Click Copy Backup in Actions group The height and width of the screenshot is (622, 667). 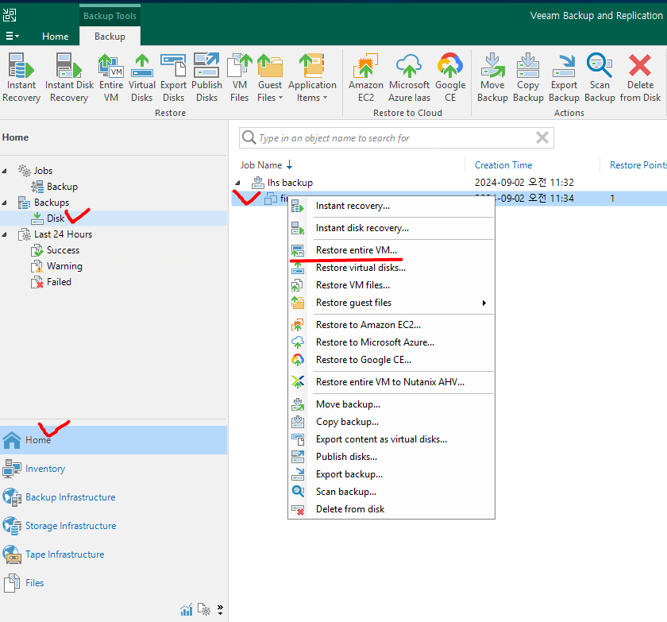[528, 78]
